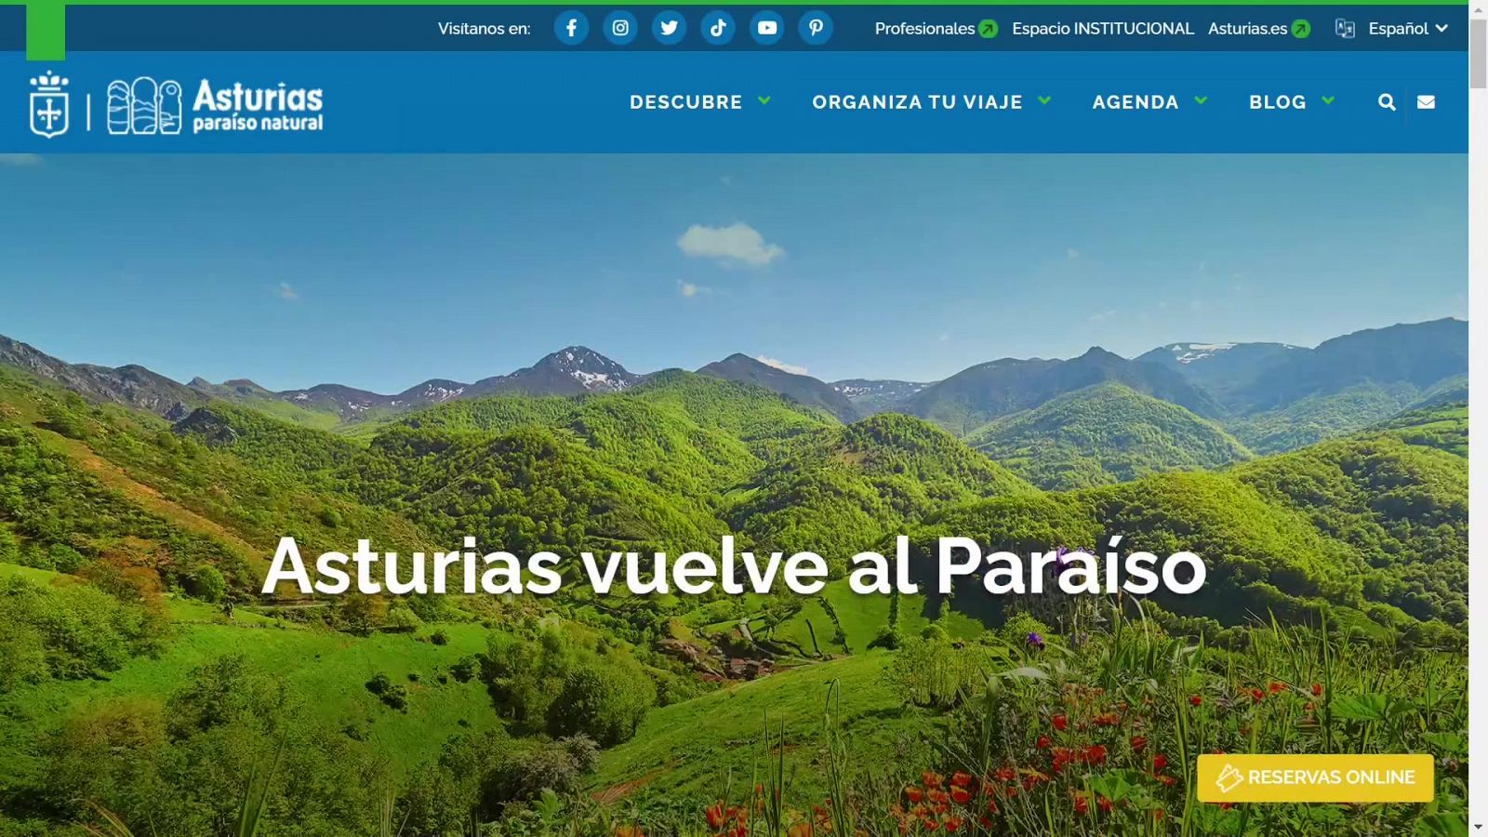This screenshot has height=837, width=1488.
Task: Open the TikTok social icon
Action: (x=718, y=28)
